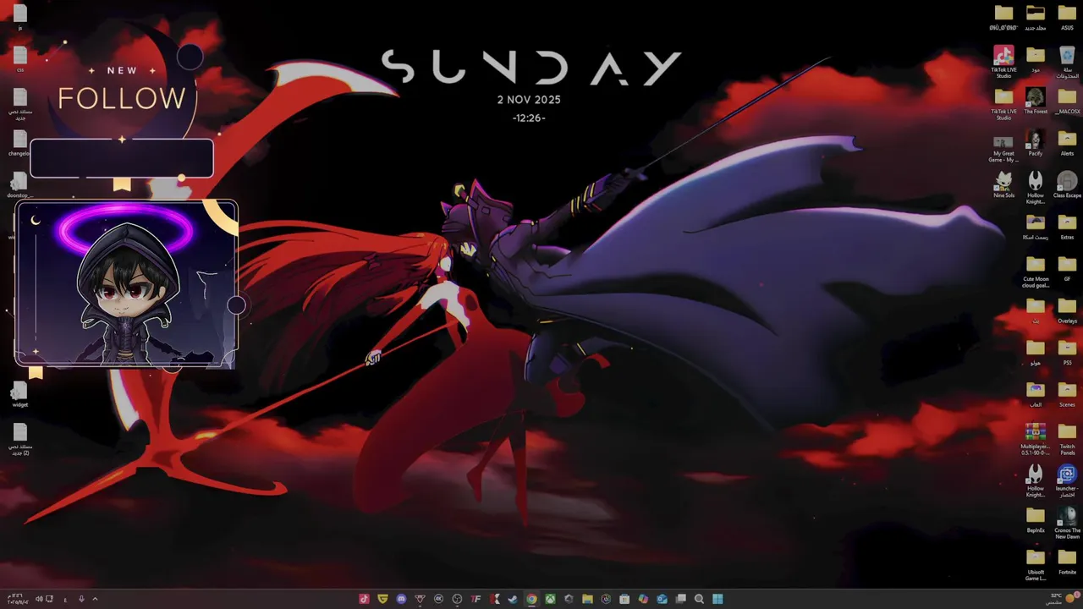Open Discord from the taskbar
This screenshot has height=609, width=1083.
[x=401, y=599]
